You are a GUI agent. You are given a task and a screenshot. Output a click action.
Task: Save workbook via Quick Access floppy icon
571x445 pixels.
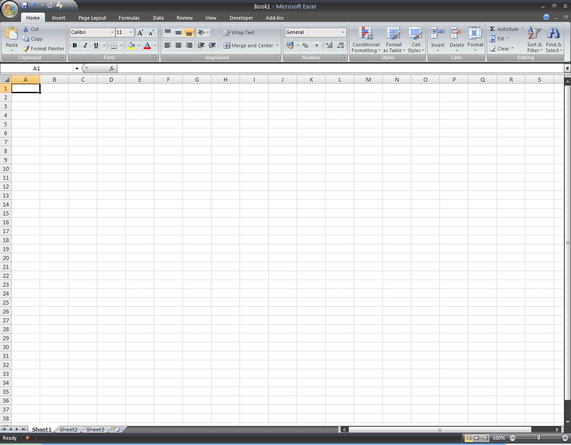point(25,5)
